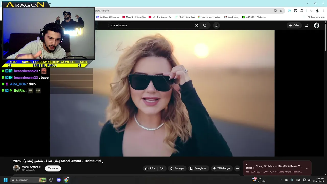Open Chrome from taskbar
This screenshot has width=327, height=184.
tap(66, 180)
